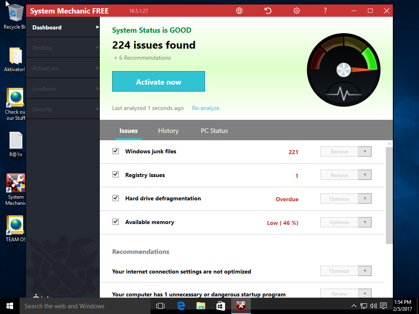Expand dropdown for Hard drive defragmentation Optimize
Viewport: 419px width, 314px height.
(x=365, y=199)
